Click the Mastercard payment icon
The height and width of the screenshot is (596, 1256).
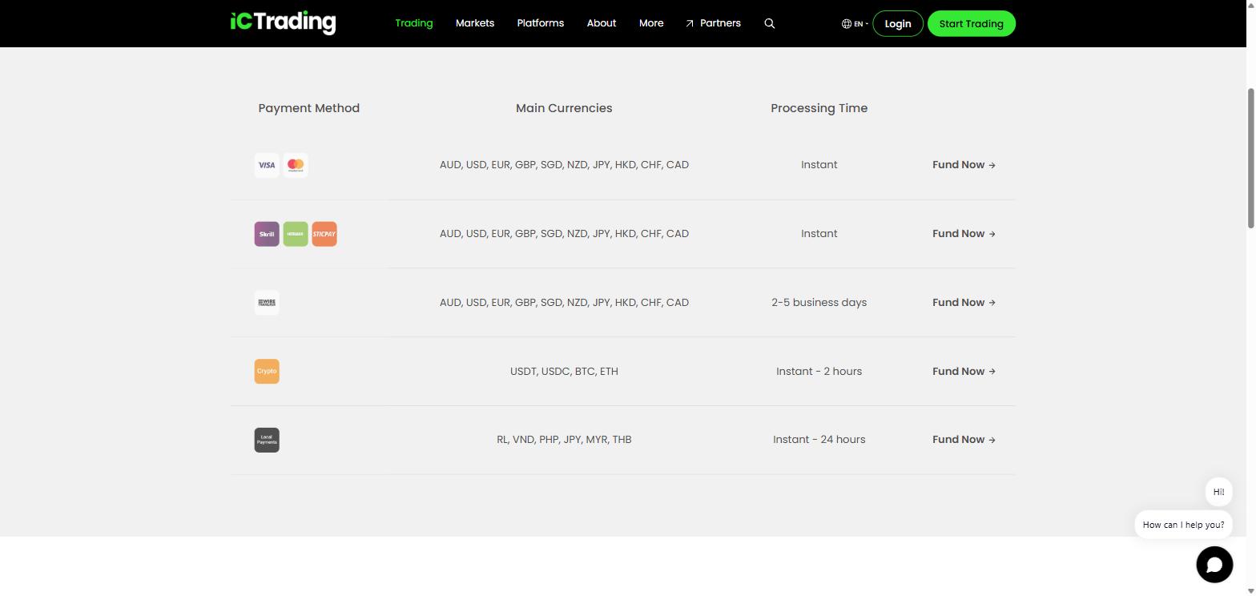point(296,165)
